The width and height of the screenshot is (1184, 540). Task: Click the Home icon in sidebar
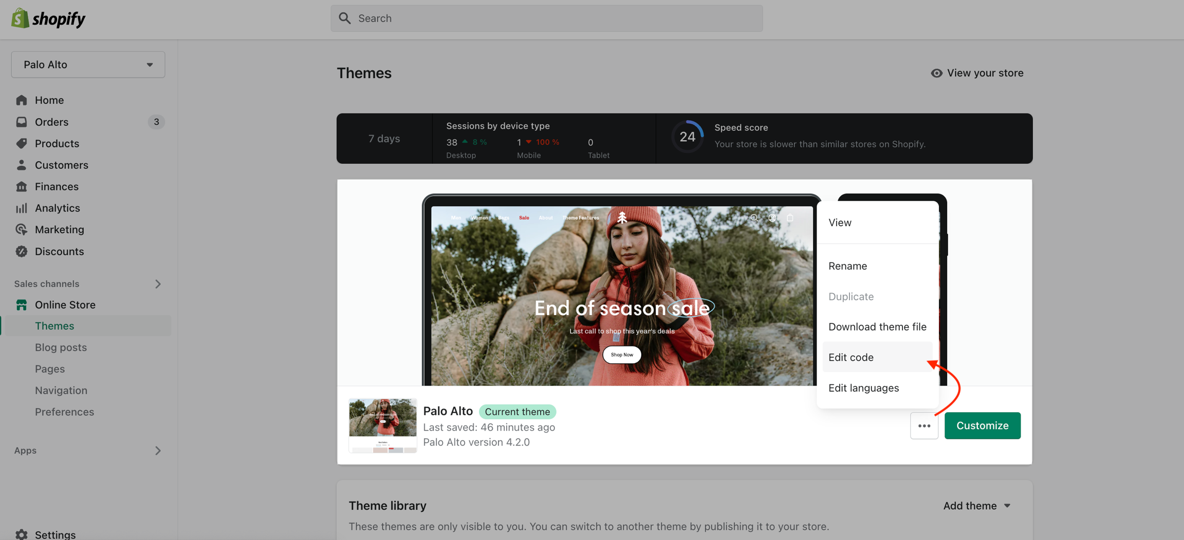pos(21,100)
